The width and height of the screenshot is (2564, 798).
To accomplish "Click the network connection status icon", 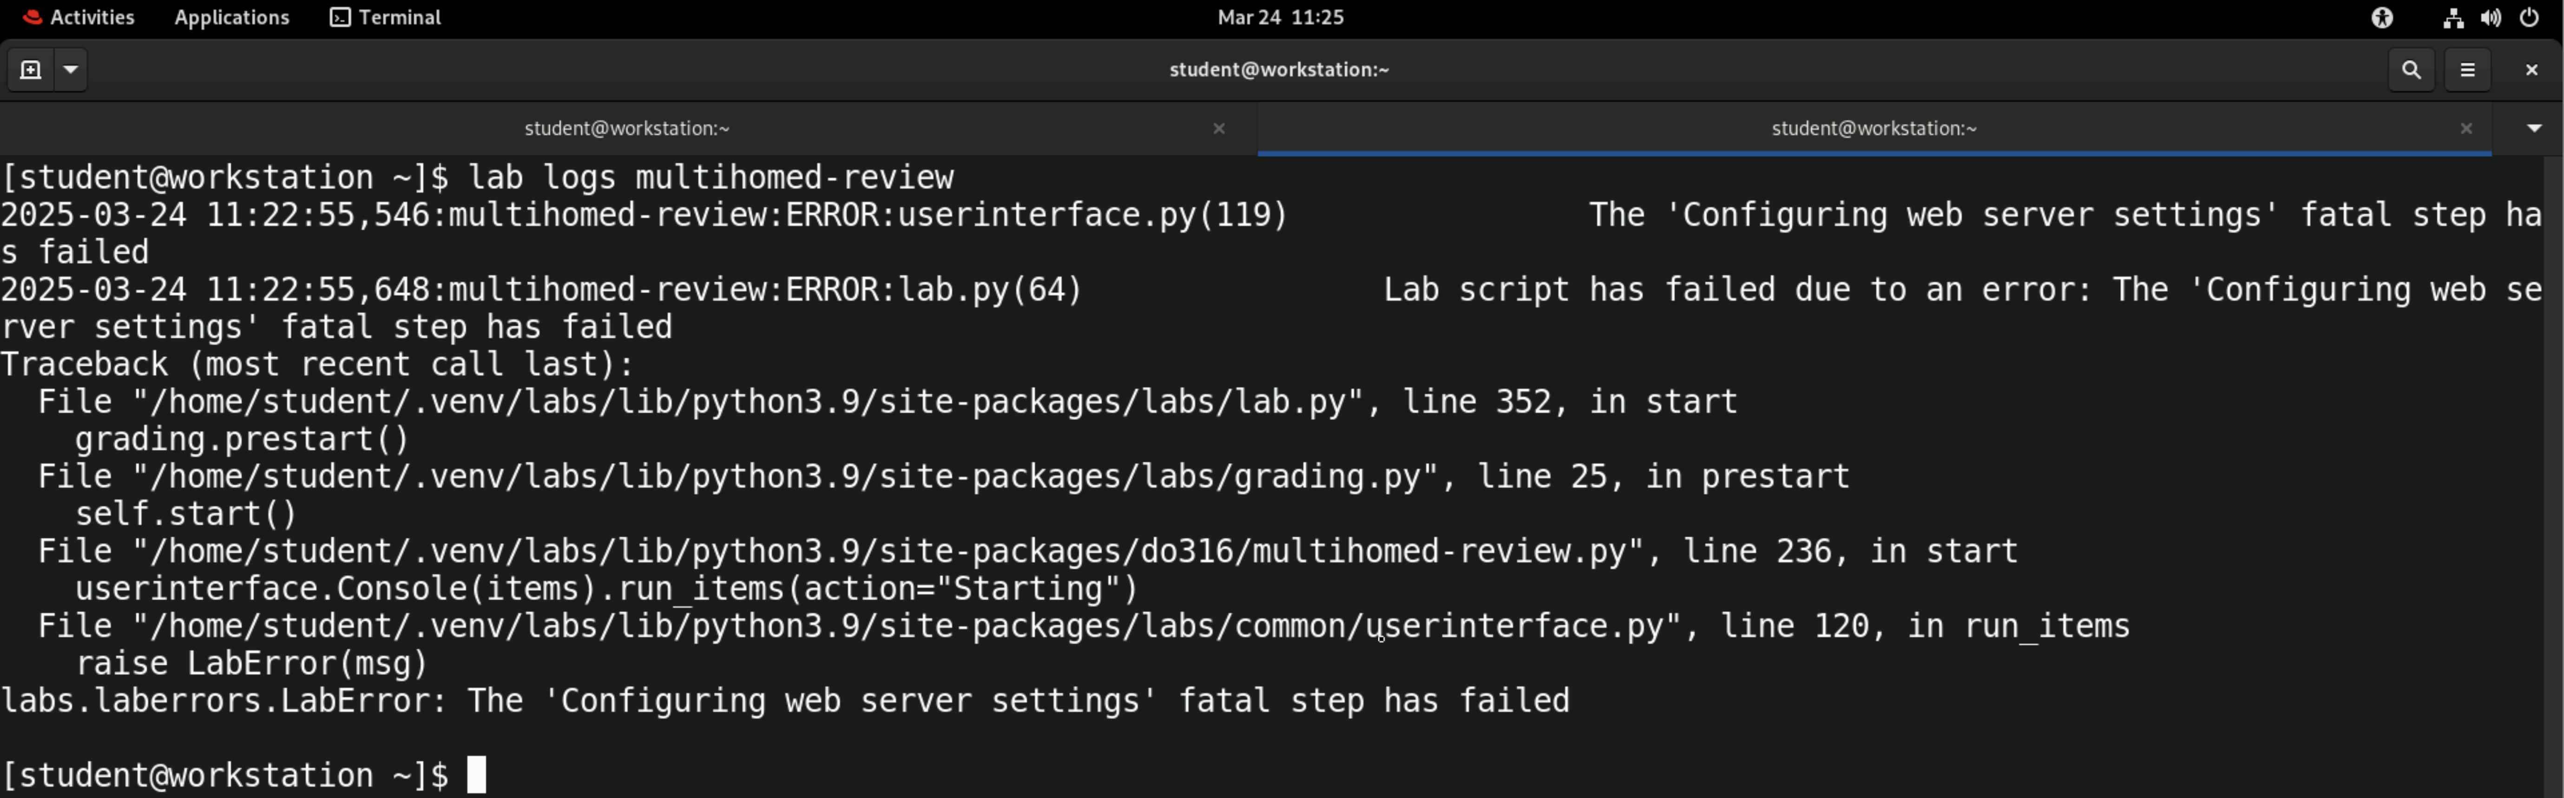I will 2452,17.
